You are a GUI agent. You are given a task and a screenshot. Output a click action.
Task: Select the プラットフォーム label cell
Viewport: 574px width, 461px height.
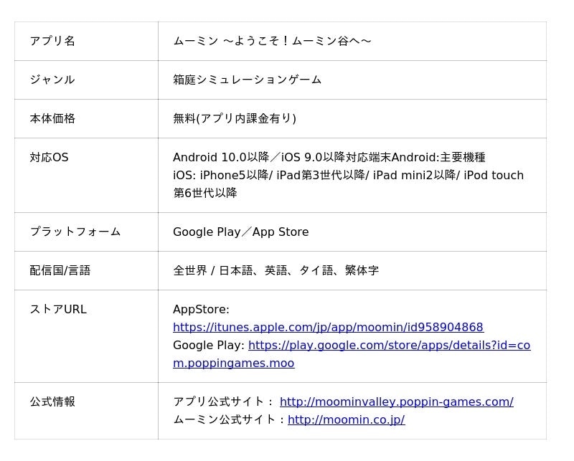86,232
